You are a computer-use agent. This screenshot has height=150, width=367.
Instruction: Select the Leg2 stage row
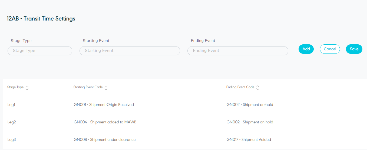point(12,122)
